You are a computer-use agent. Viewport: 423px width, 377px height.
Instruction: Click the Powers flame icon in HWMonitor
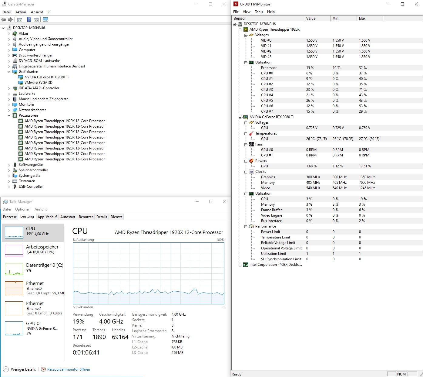(251, 161)
